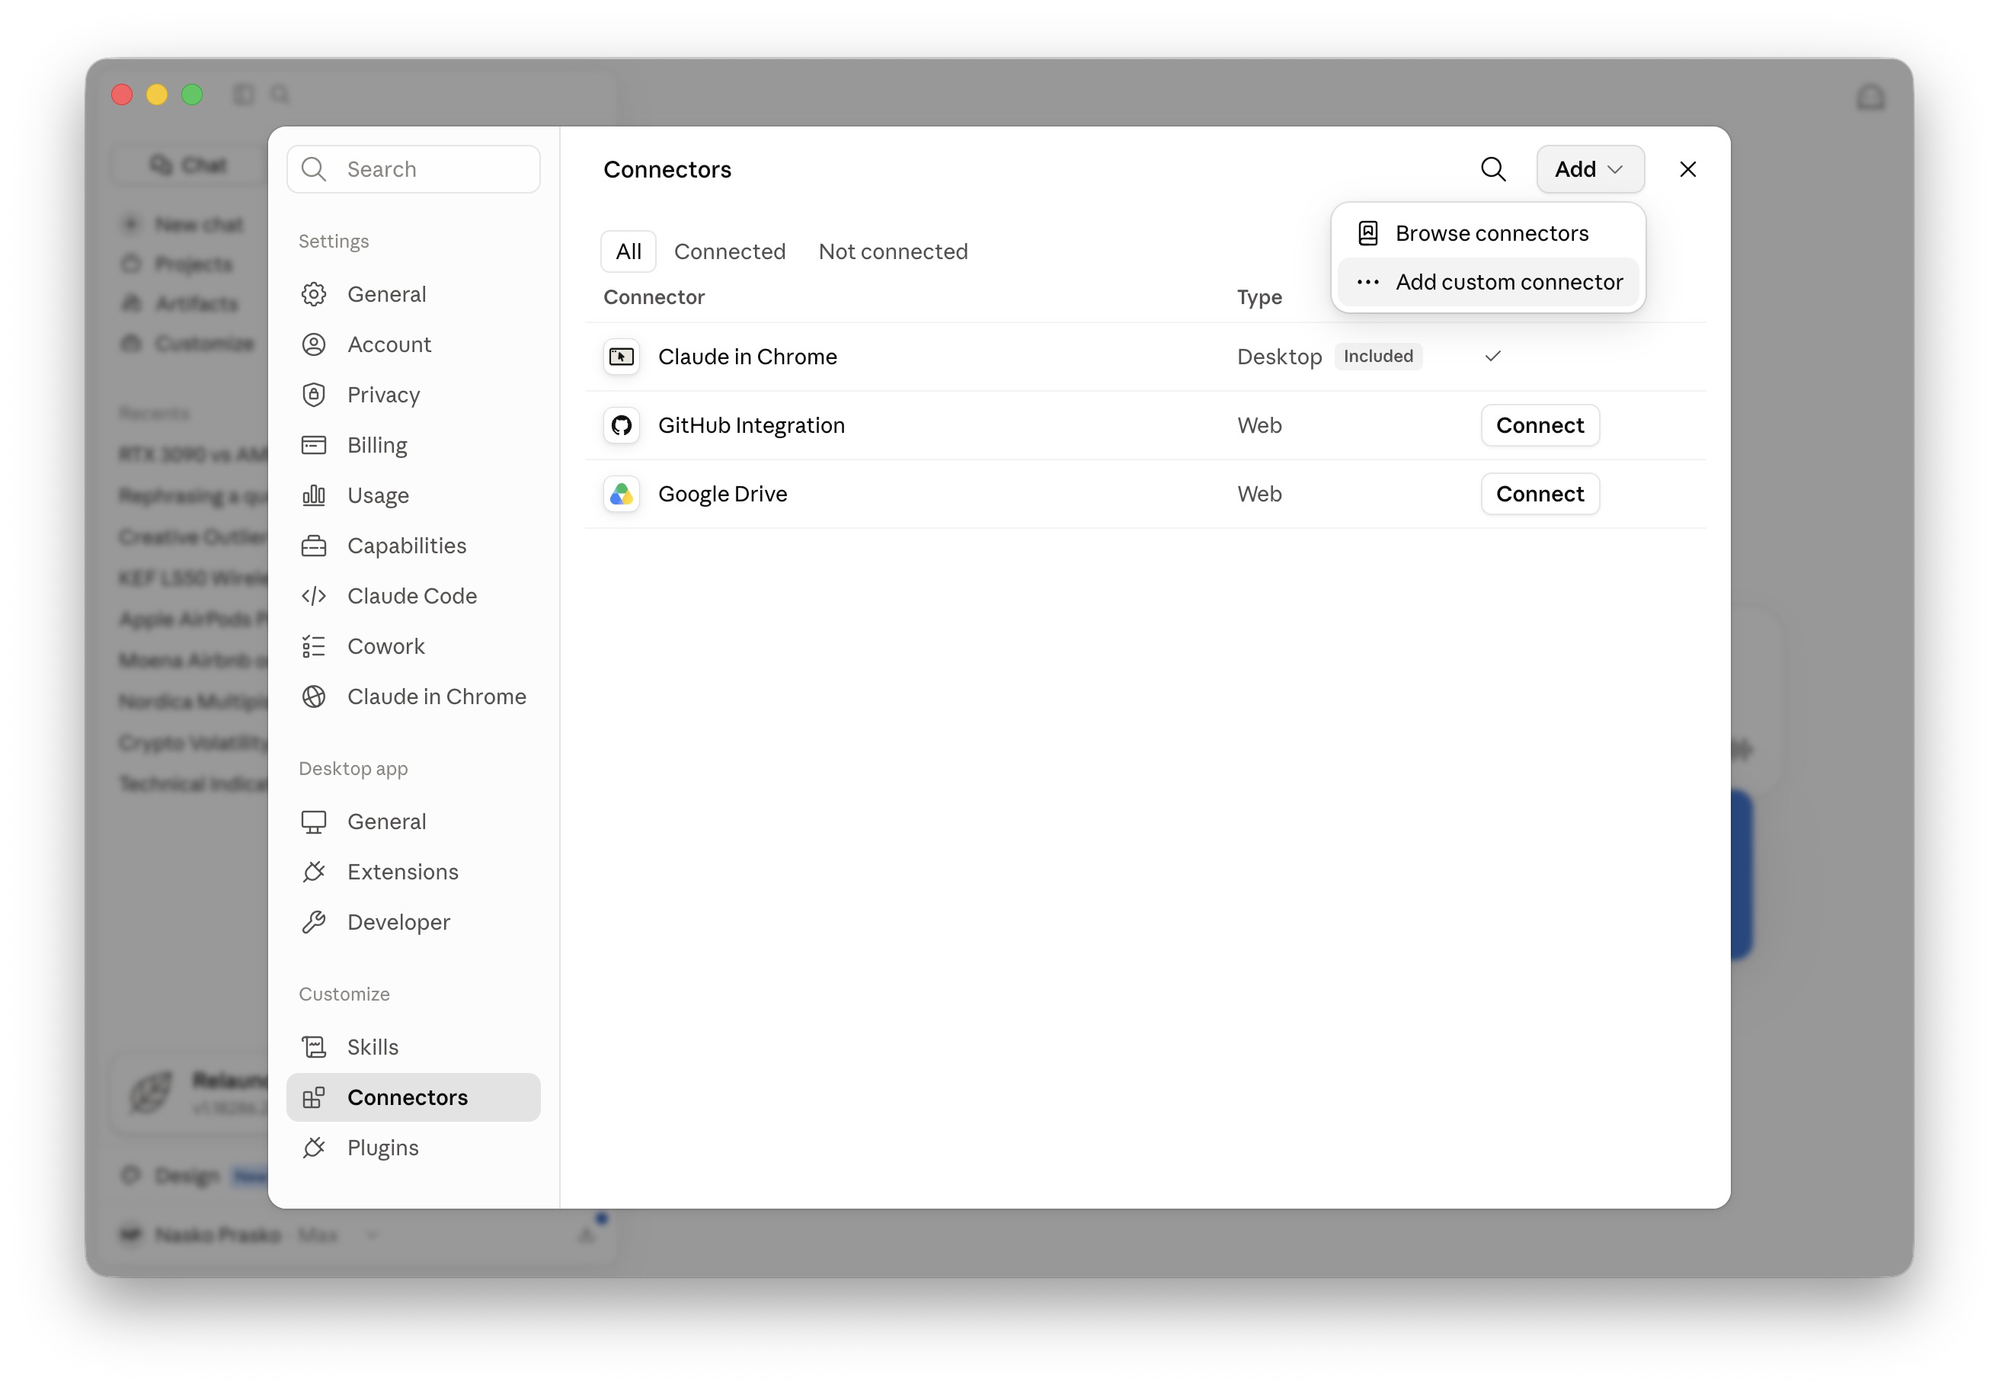Open Projects in background sidebar
The height and width of the screenshot is (1390, 1999).
[179, 264]
